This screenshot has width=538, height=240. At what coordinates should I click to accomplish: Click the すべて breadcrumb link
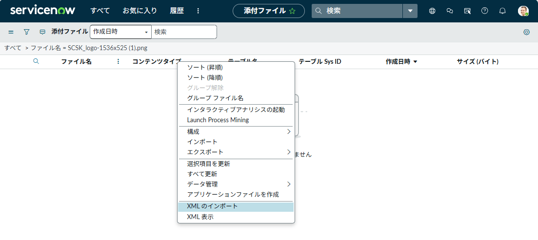point(13,48)
